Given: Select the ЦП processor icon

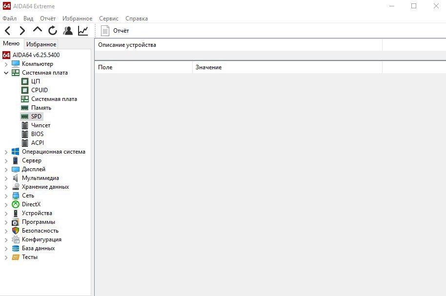Looking at the screenshot, I should [25, 81].
